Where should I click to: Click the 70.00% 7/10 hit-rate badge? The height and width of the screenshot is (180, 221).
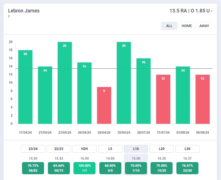136,168
